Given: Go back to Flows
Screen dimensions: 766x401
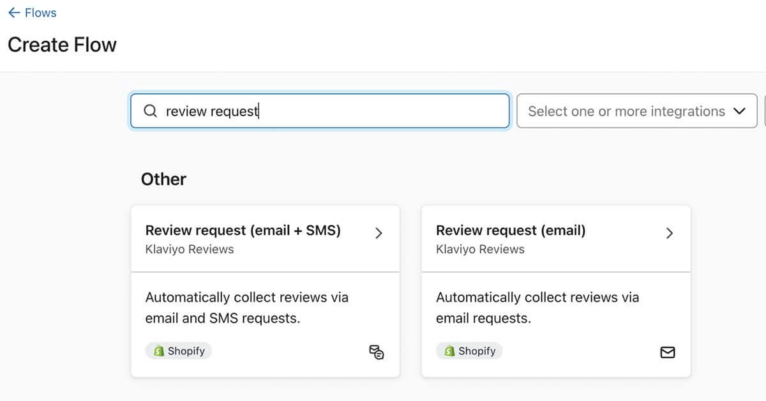Looking at the screenshot, I should pos(32,13).
